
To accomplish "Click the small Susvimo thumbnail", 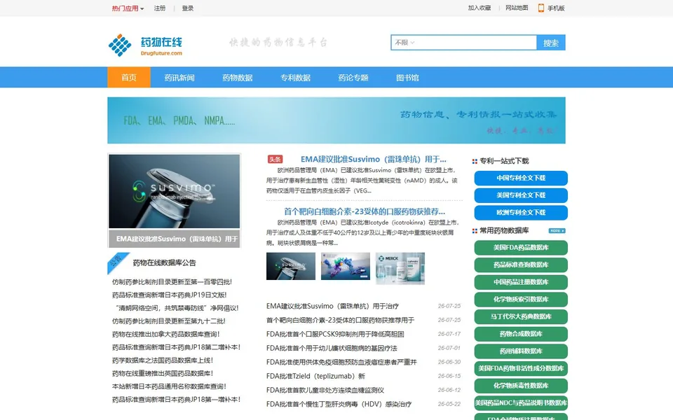I will click(x=290, y=266).
